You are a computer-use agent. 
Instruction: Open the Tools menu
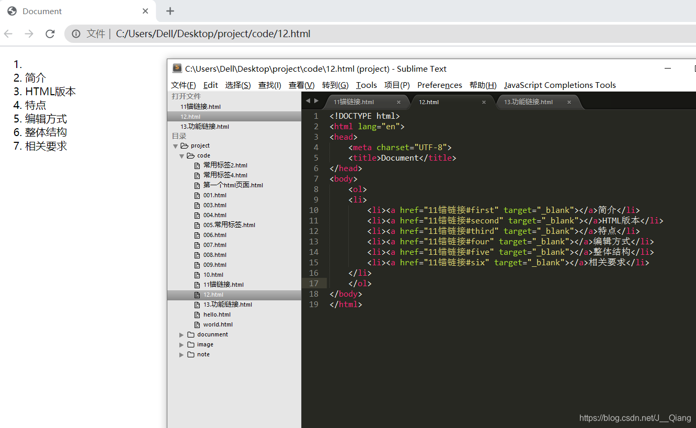pos(367,85)
